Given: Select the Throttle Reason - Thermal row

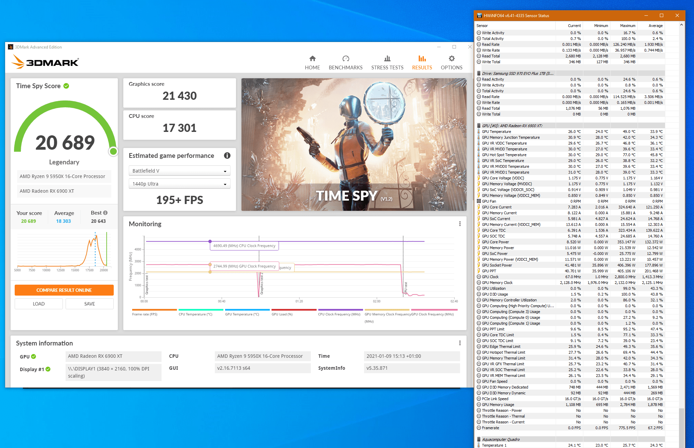Looking at the screenshot, I should pos(570,416).
